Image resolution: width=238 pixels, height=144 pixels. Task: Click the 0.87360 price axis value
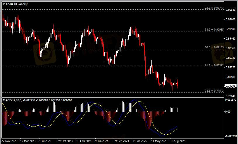tap(231, 48)
